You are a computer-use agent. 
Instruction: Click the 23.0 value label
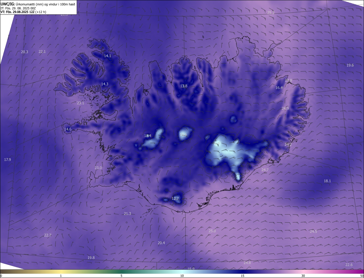(98, 168)
